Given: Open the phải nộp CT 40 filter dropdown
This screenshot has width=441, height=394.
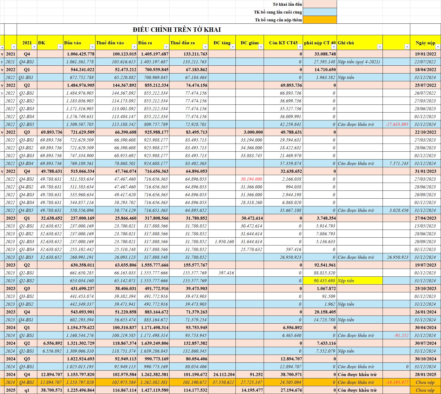Looking at the screenshot, I should (x=334, y=47).
